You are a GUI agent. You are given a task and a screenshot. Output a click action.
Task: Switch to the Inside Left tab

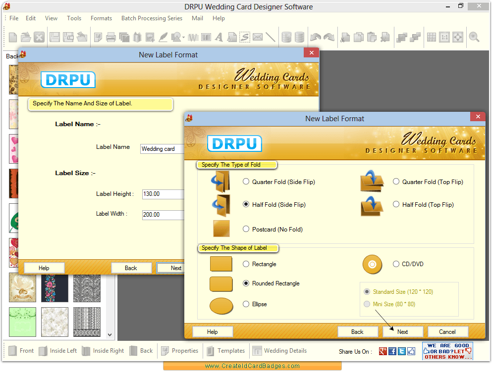pos(58,351)
